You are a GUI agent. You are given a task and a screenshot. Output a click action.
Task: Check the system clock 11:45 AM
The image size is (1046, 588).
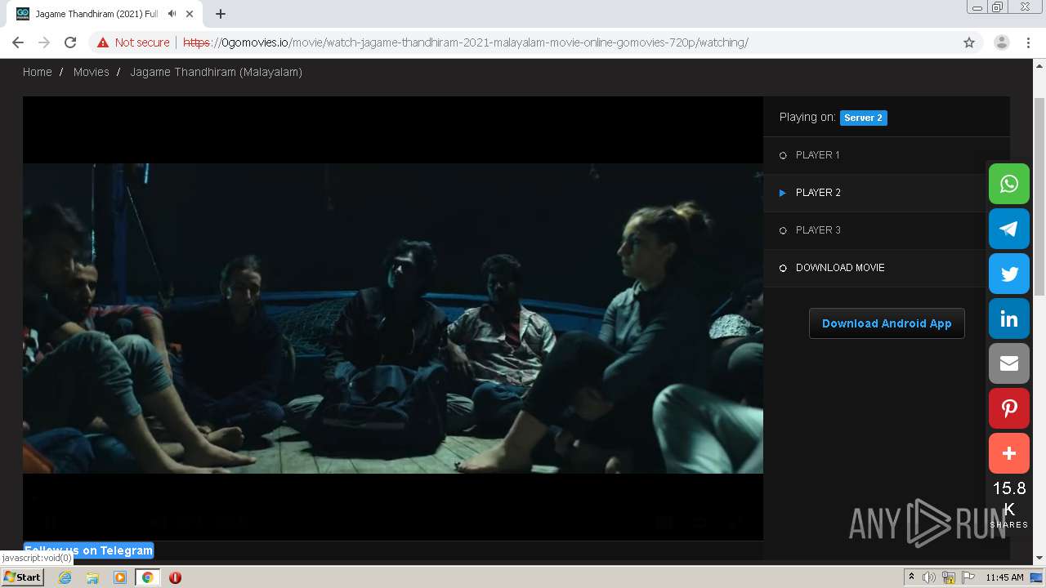(x=1004, y=577)
